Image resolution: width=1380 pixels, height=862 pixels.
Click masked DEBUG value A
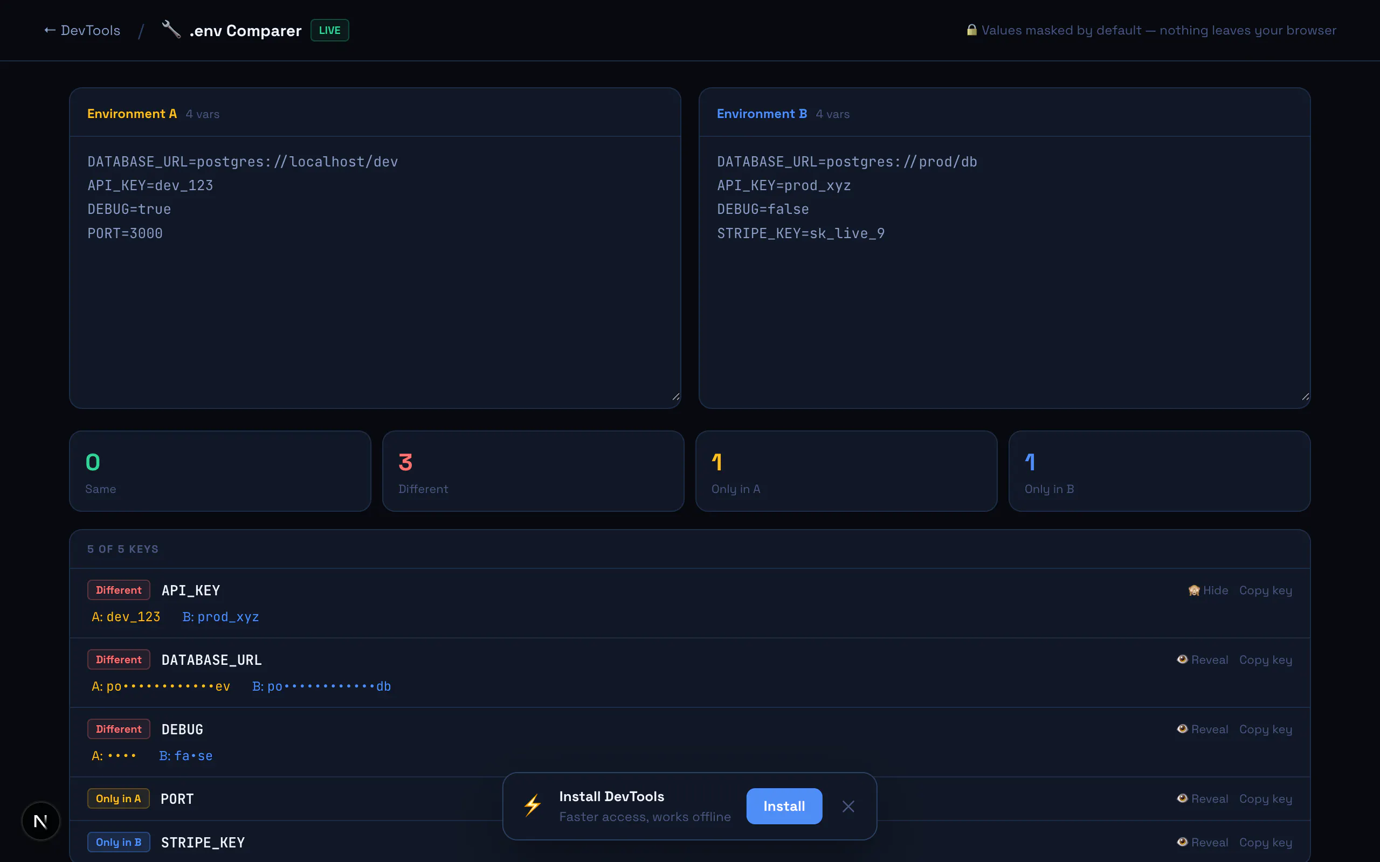pyautogui.click(x=114, y=756)
